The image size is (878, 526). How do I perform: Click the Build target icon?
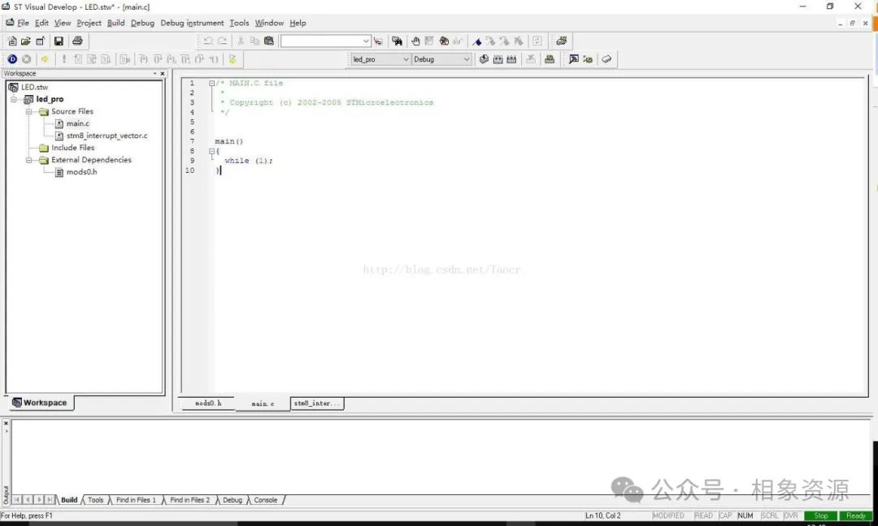click(x=498, y=58)
